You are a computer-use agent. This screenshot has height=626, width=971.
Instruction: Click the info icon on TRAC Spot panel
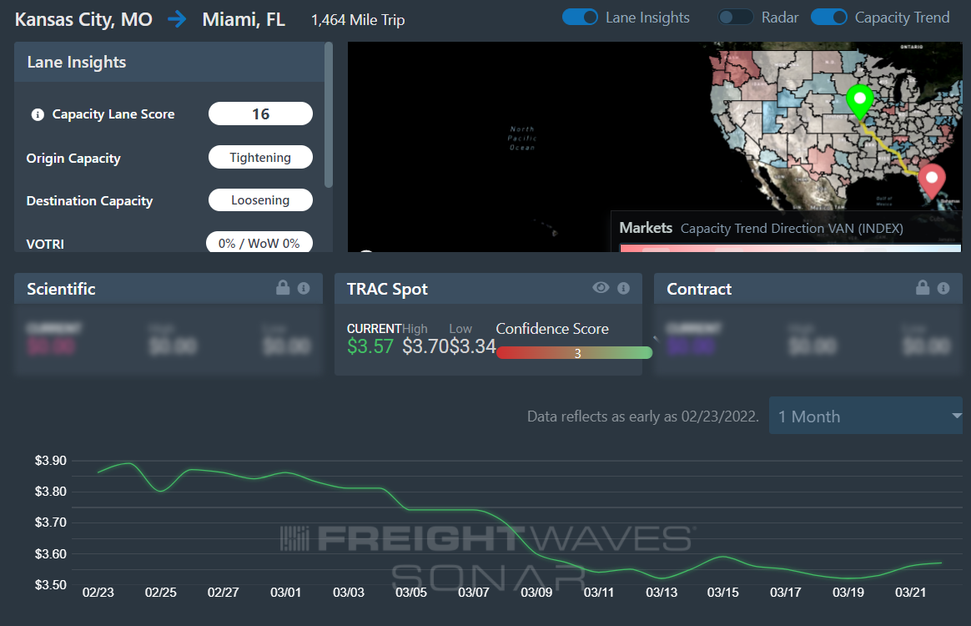point(624,288)
